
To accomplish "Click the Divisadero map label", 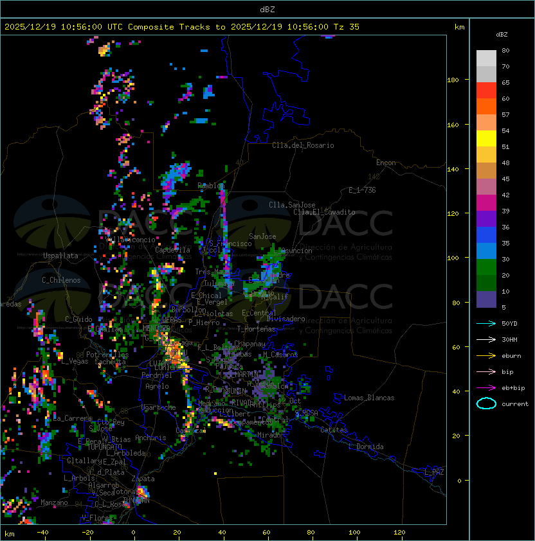I will [286, 319].
